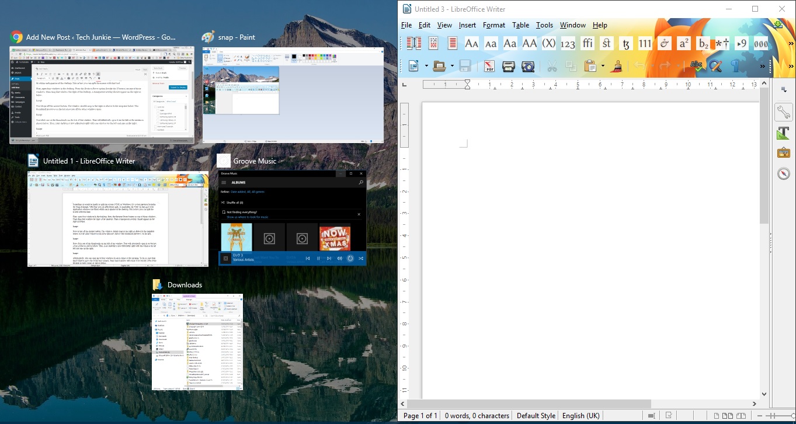This screenshot has width=796, height=424.
Task: Open the Sidebar Settings menu chevron
Action: coord(784,89)
